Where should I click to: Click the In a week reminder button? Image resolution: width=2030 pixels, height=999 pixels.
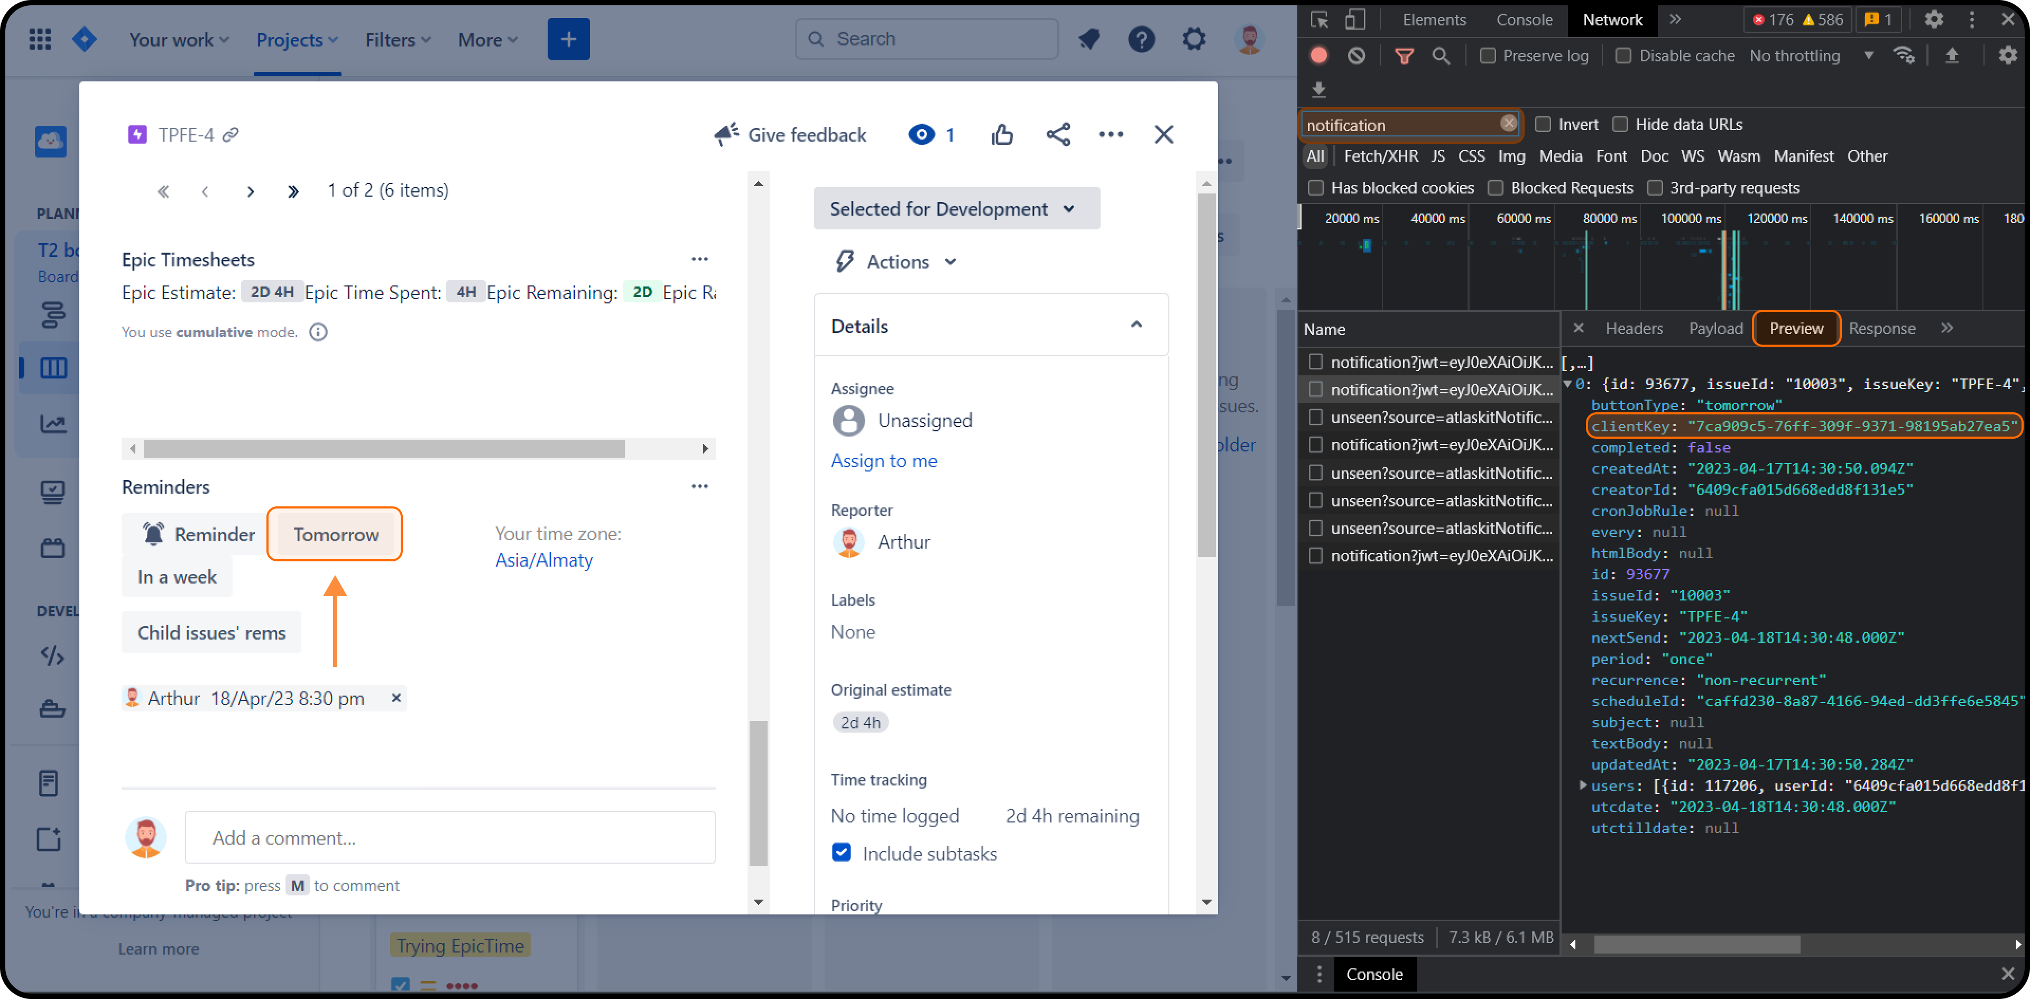[177, 577]
